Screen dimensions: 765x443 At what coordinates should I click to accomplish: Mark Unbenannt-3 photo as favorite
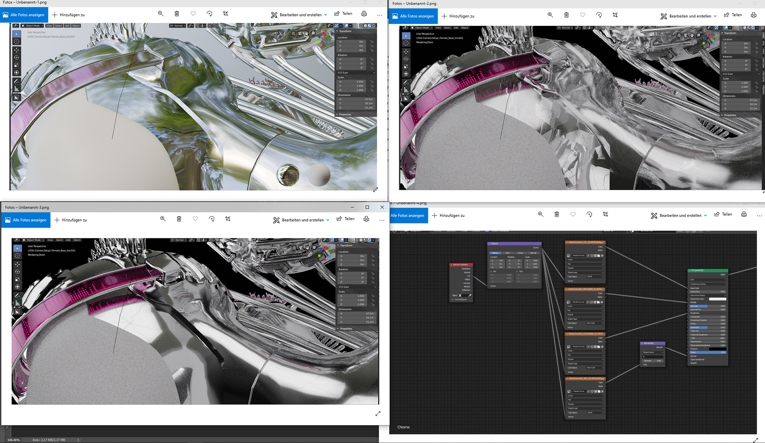(195, 219)
